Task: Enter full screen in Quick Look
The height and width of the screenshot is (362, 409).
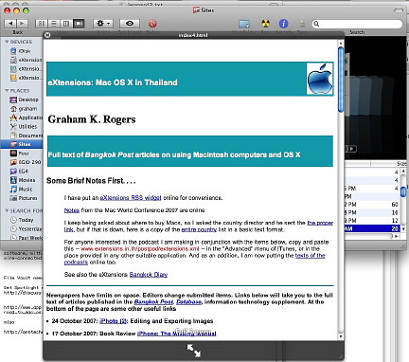Action: tap(193, 351)
